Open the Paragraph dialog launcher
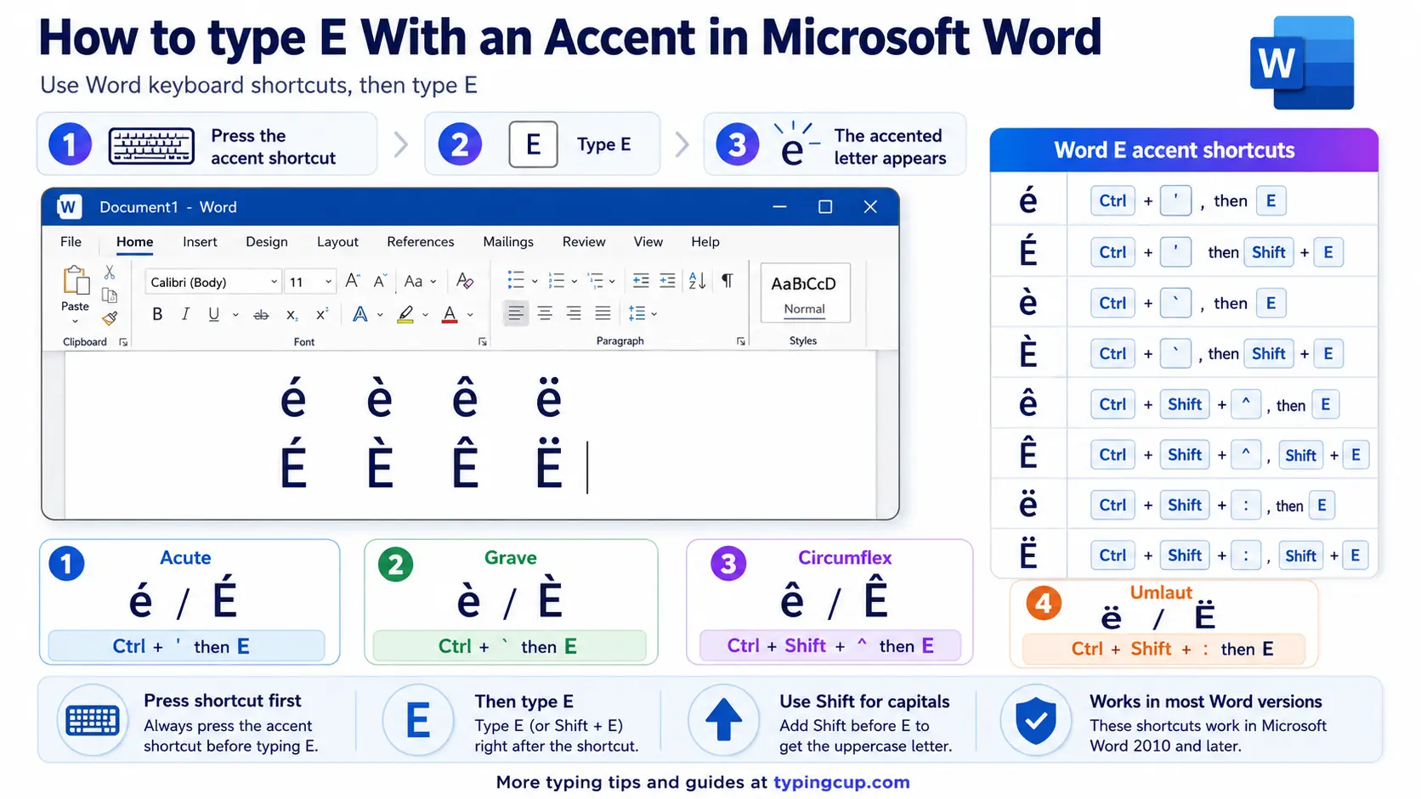1421x799 pixels. coord(741,341)
